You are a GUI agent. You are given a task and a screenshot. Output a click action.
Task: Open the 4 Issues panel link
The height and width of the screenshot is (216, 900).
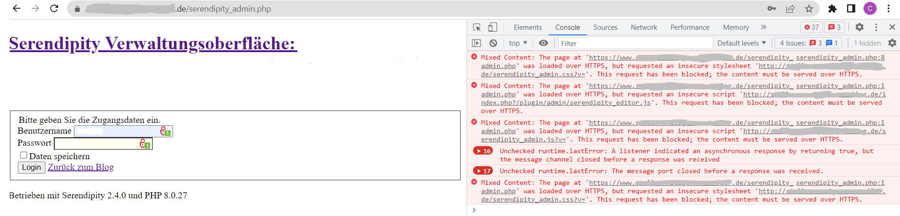point(808,43)
